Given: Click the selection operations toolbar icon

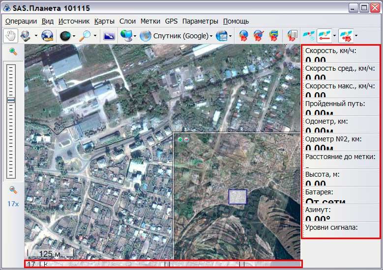Looking at the screenshot, I should (25, 36).
